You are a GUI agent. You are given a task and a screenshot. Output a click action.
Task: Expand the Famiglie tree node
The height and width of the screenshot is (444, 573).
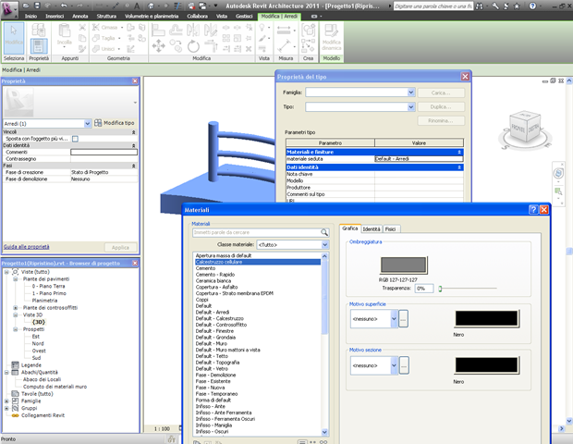pos(6,400)
